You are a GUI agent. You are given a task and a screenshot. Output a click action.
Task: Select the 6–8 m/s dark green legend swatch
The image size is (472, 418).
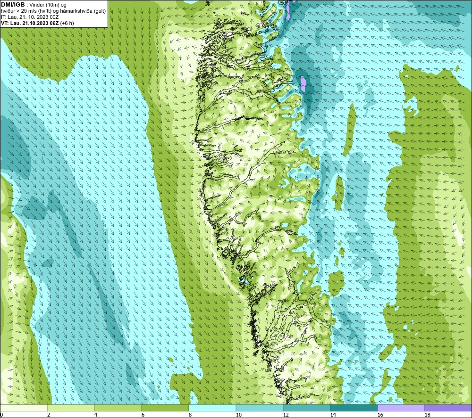[165, 408]
